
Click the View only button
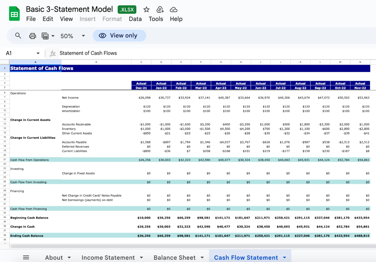tap(119, 36)
